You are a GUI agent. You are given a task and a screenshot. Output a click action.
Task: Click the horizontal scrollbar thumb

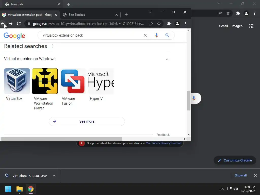(x=61, y=139)
